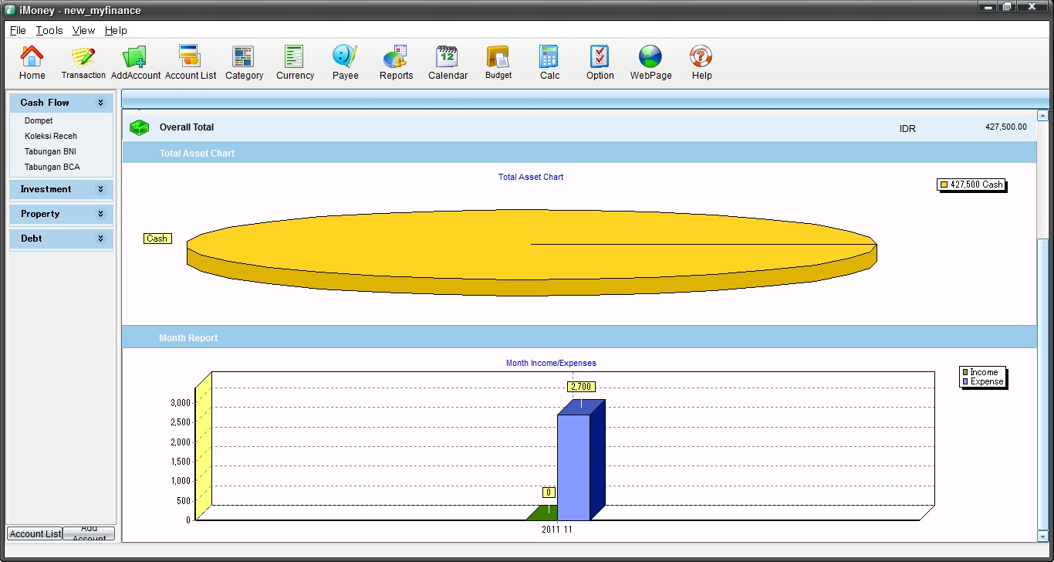Select the Tabungan BNI account
Viewport: 1054px width, 562px height.
[50, 151]
